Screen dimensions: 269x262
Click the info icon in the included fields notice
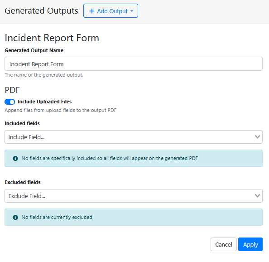[15, 158]
